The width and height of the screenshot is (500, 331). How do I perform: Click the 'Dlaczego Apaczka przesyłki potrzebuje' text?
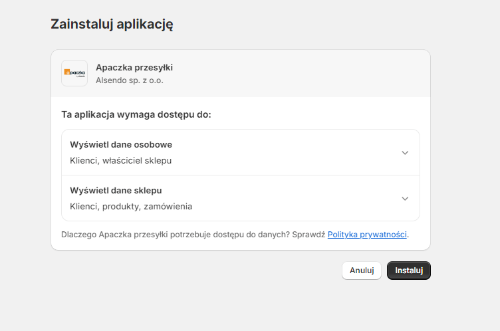133,235
